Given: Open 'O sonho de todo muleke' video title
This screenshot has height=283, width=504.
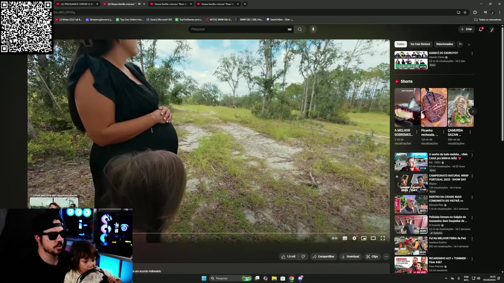Looking at the screenshot, I should pyautogui.click(x=448, y=156).
